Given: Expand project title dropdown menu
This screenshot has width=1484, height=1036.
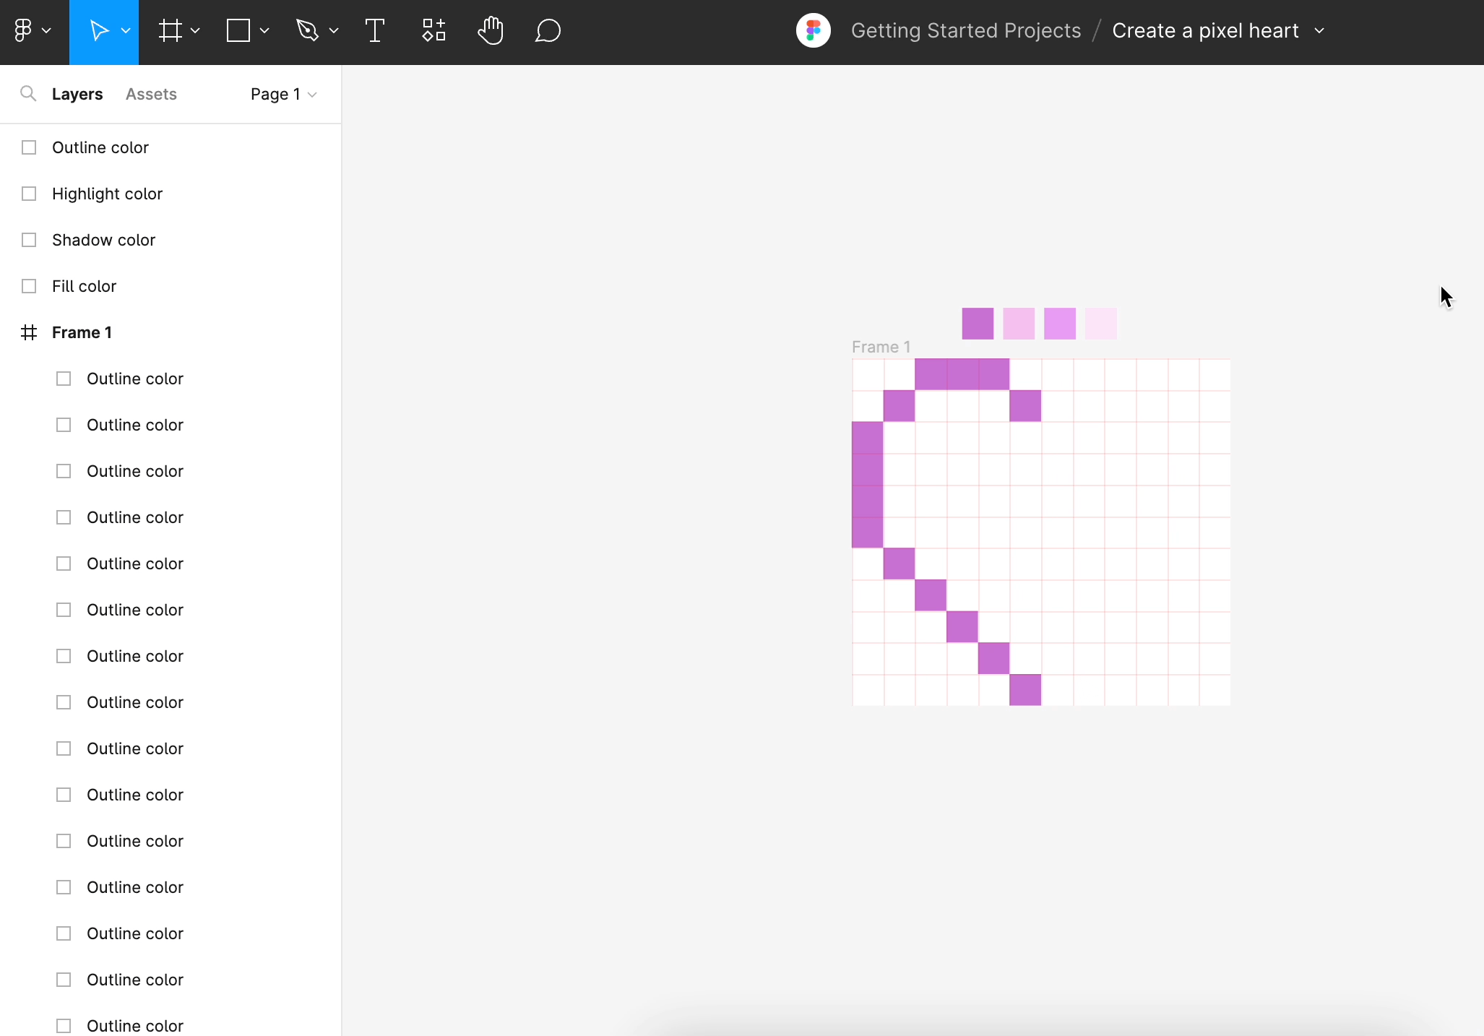Looking at the screenshot, I should click(1319, 30).
